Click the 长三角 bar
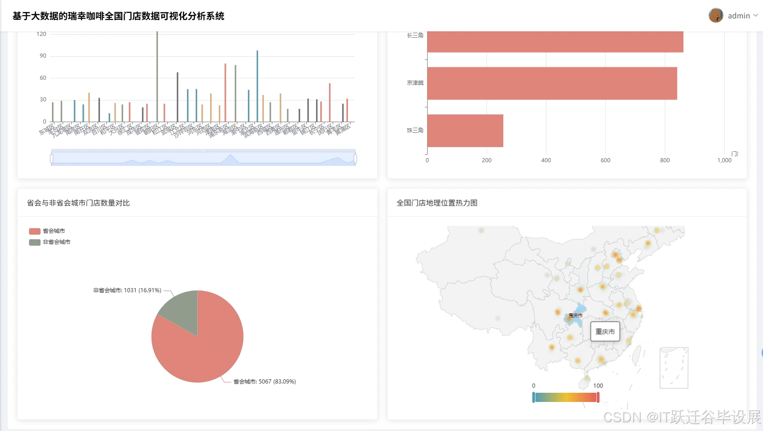 (555, 41)
